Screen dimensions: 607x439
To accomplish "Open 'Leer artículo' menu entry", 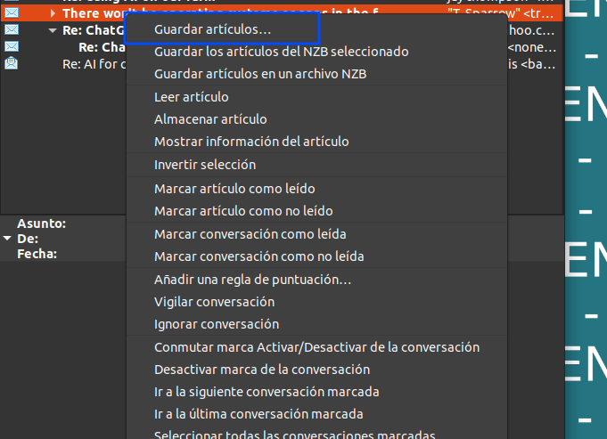I will 316,97.
